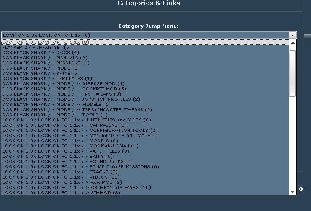
Task: Choose DCS BLACK SHARK / - MANUALS (2)
Action: (145, 58)
